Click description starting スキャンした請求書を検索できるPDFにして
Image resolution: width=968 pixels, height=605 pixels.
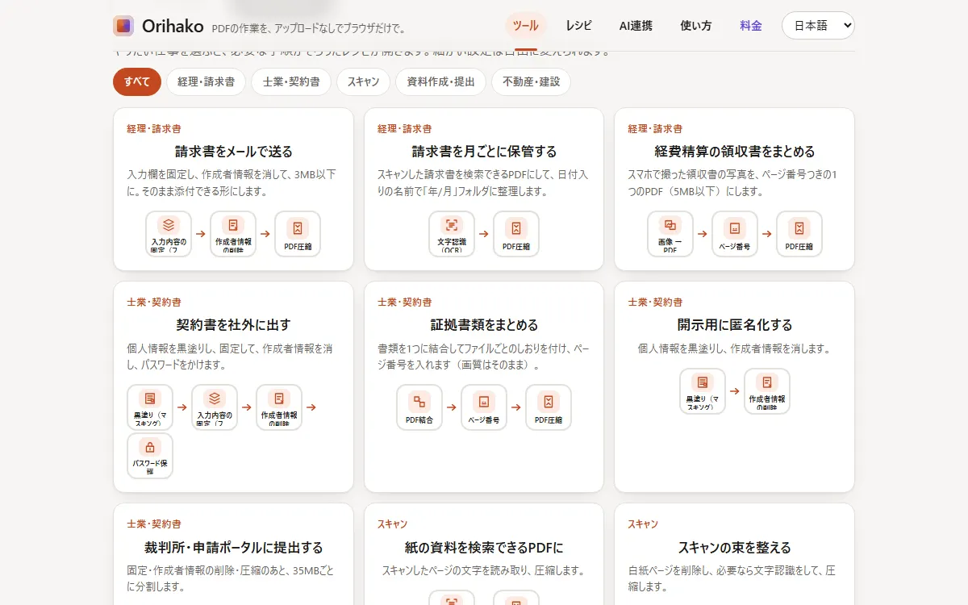pos(484,183)
